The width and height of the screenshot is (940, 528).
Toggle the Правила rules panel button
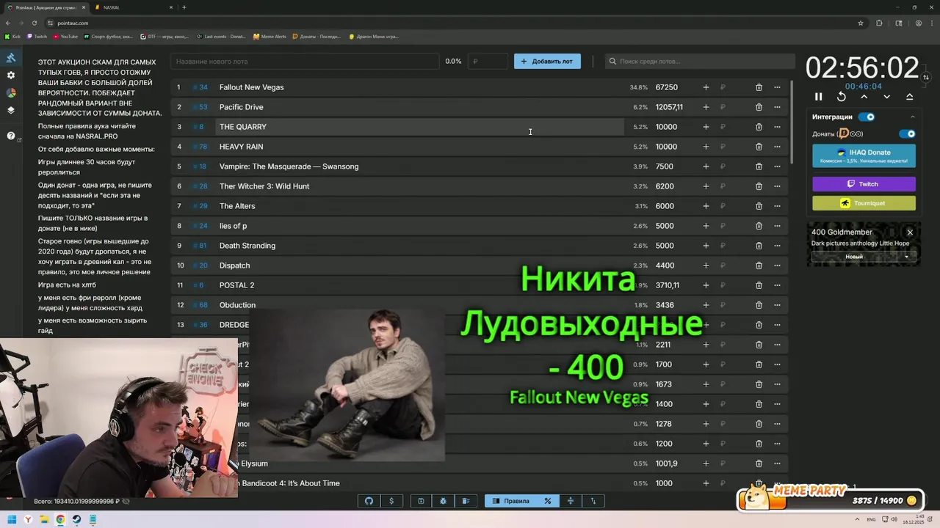(x=510, y=501)
